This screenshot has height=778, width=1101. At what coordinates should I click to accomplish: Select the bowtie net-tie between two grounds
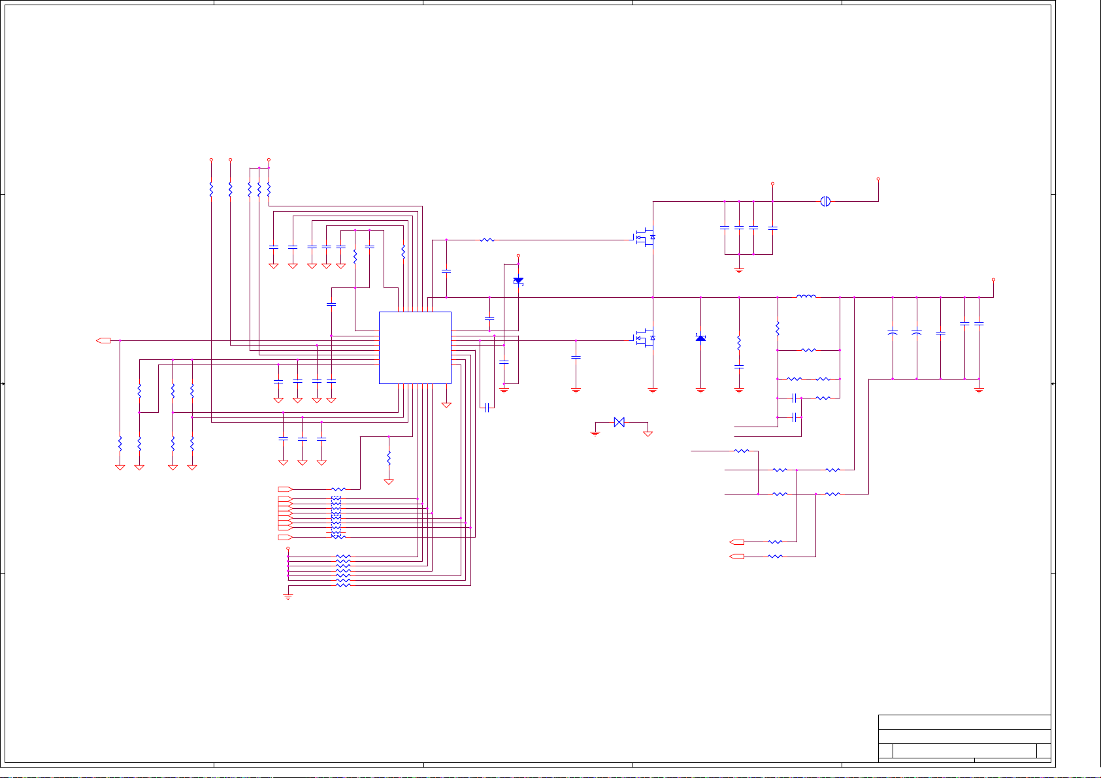point(619,423)
